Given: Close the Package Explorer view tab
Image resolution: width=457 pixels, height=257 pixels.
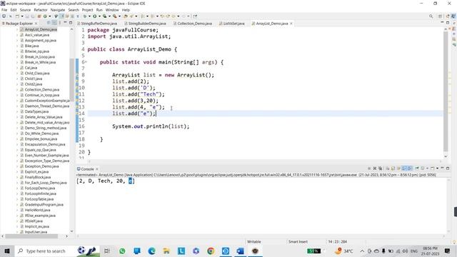Looking at the screenshot, I should coord(36,24).
